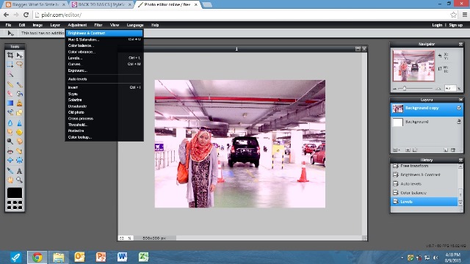Open the File menu
The height and width of the screenshot is (264, 470).
tap(8, 25)
